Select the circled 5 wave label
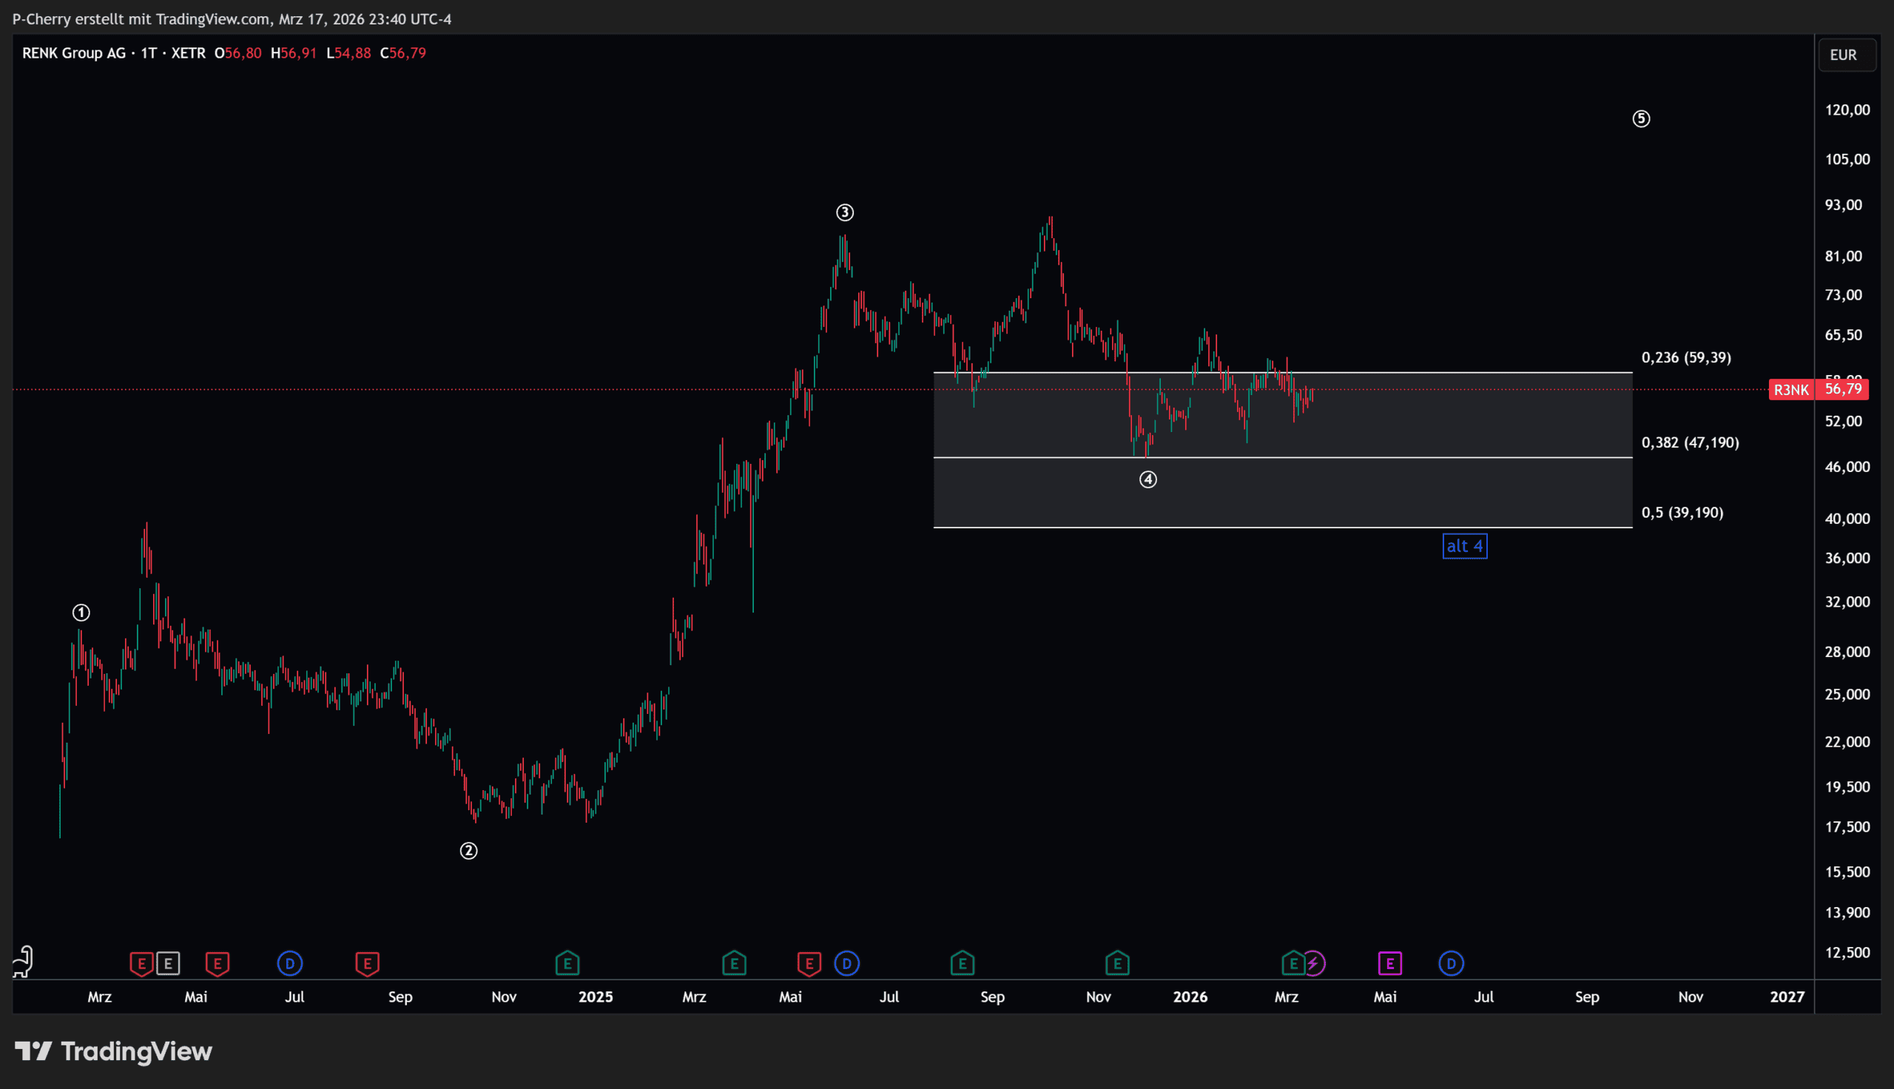1894x1089 pixels. coord(1640,119)
